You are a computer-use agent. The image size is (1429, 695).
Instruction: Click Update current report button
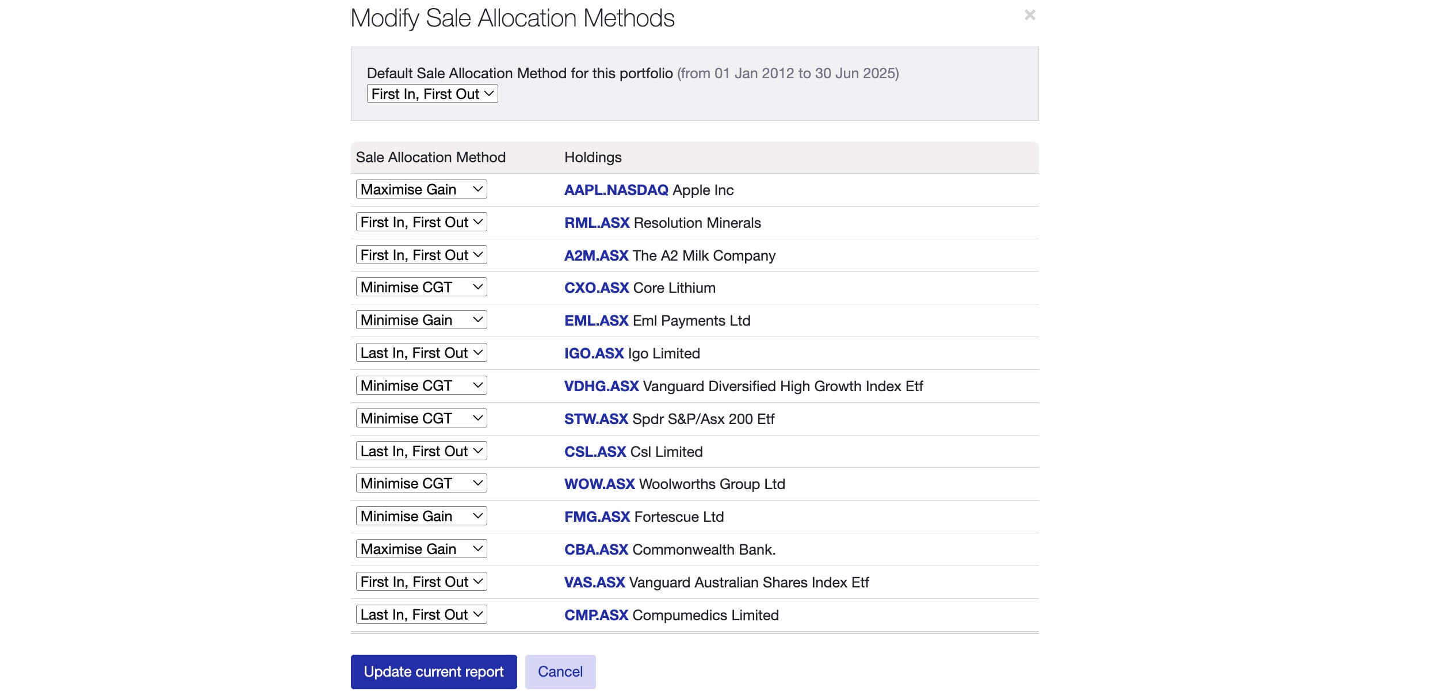point(433,671)
